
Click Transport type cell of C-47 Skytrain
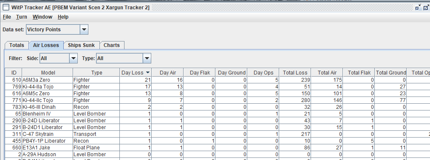tap(96, 134)
